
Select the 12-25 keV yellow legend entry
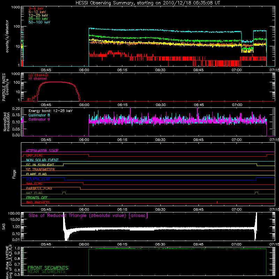click(38, 15)
